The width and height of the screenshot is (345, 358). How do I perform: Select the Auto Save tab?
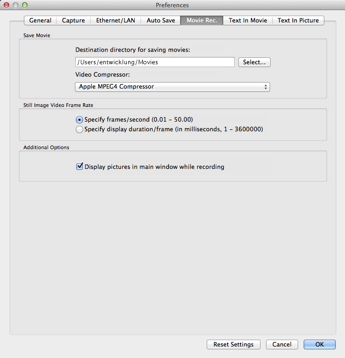pos(160,21)
